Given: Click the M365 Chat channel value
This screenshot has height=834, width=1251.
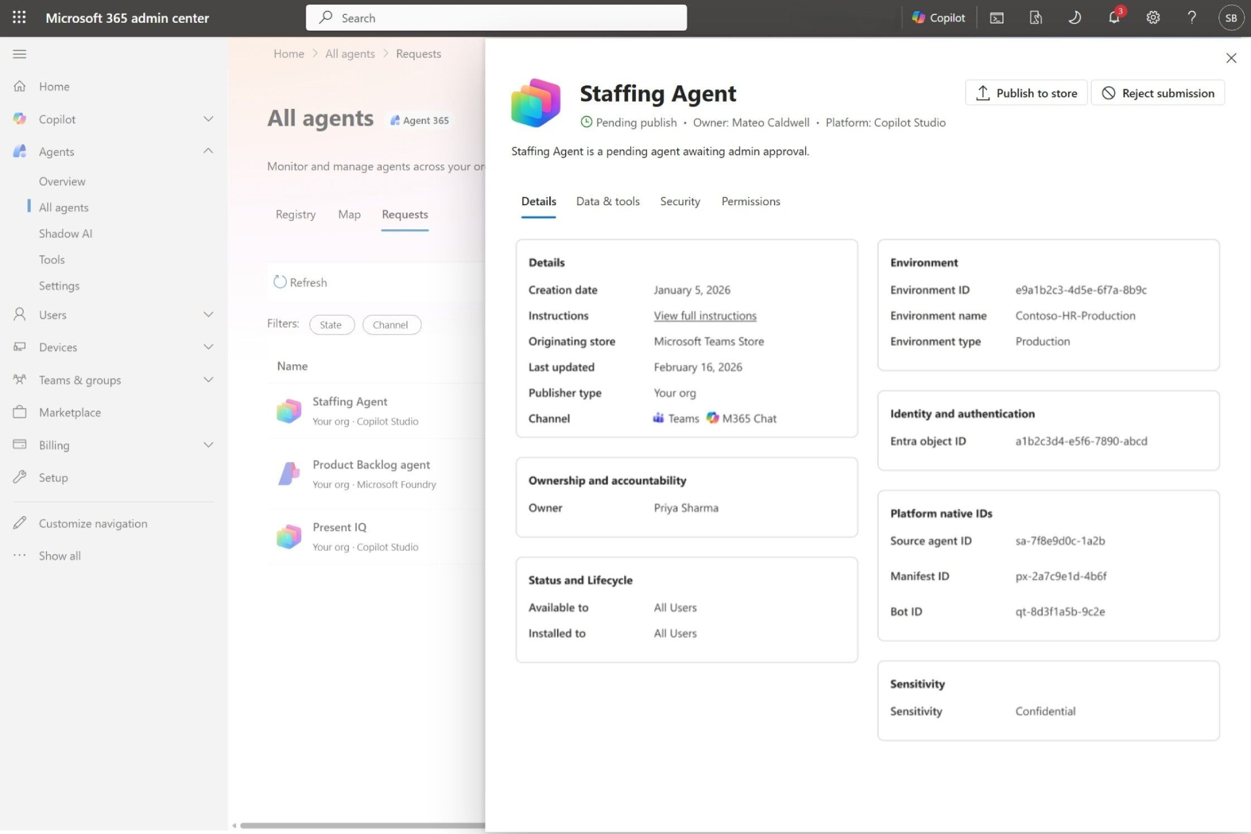Looking at the screenshot, I should (741, 418).
